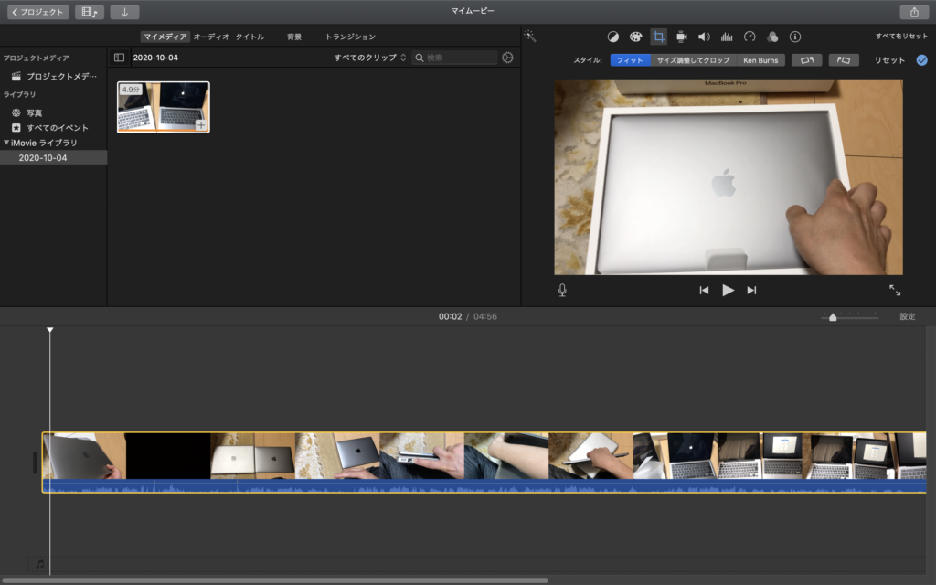Click the voiceover microphone icon
This screenshot has height=585, width=936.
point(562,290)
